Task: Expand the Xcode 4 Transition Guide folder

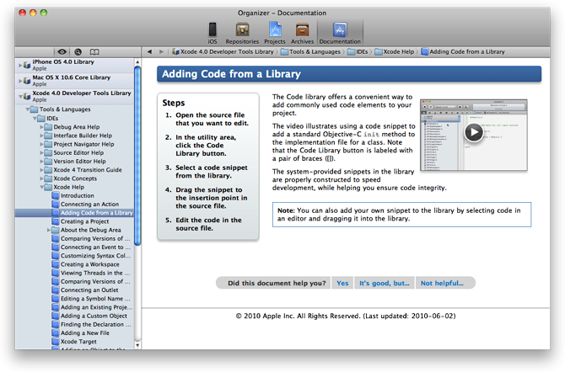Action: click(42, 170)
